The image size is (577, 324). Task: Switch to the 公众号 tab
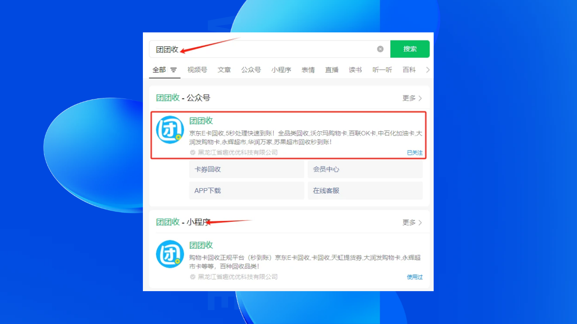[x=251, y=70]
